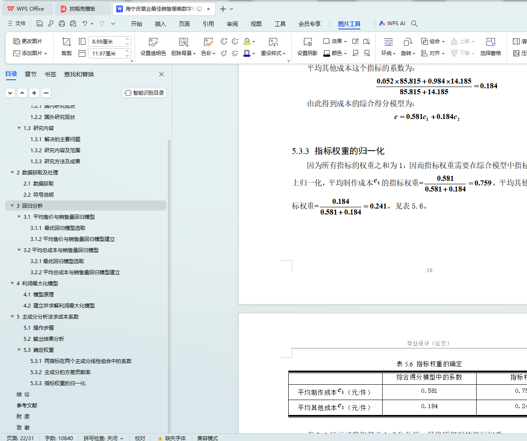Go to outline item '5.2 输出结果分析'

click(44, 339)
